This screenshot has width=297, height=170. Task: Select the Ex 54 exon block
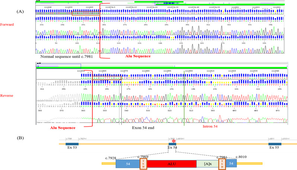172,144
